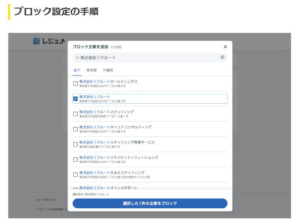Click the ブロック設定の手順 heading

(x=56, y=11)
